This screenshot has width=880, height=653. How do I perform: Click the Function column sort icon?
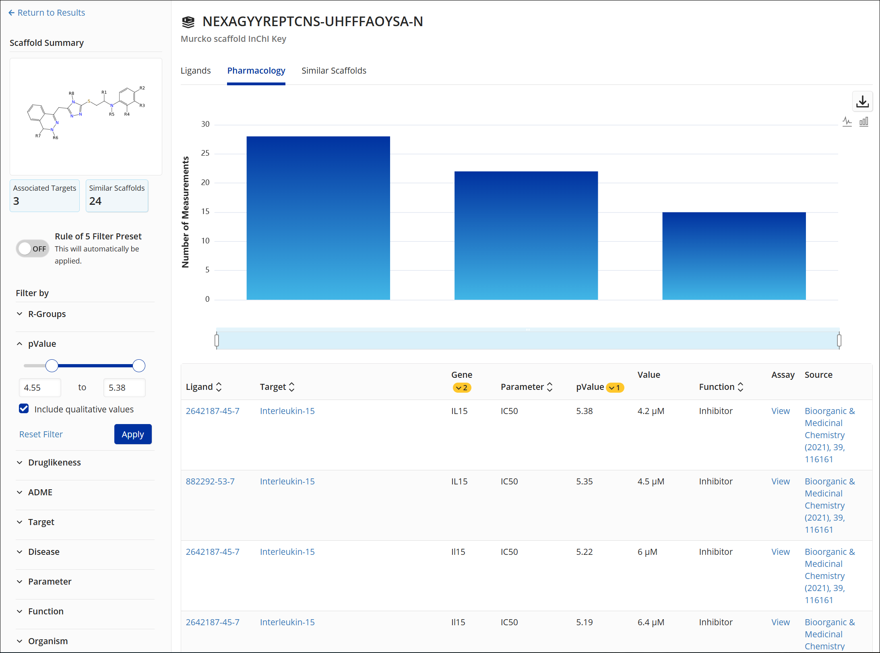tap(740, 387)
